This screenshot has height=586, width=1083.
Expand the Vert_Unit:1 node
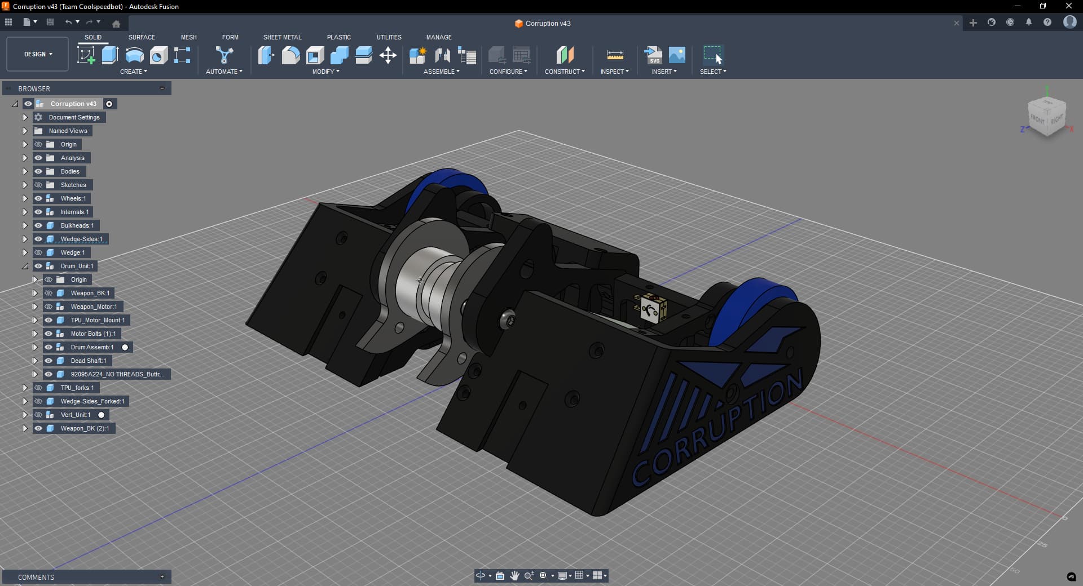[x=25, y=415]
